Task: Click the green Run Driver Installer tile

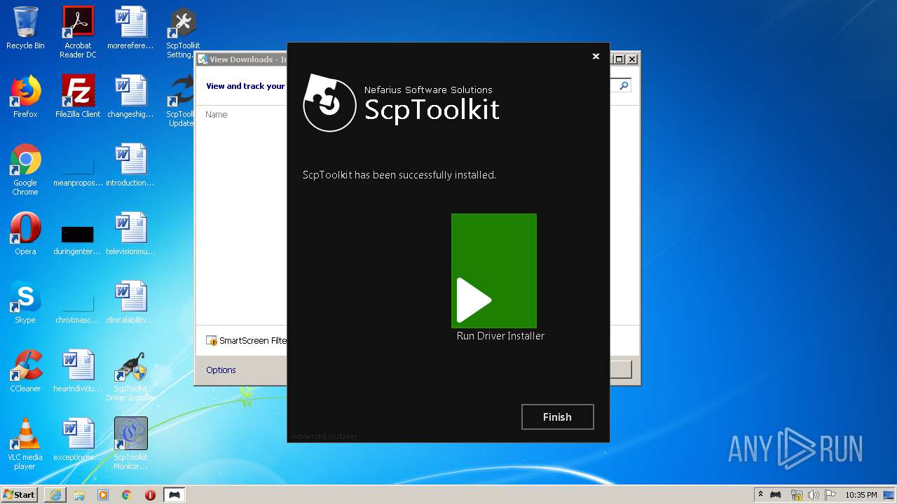Action: point(494,270)
